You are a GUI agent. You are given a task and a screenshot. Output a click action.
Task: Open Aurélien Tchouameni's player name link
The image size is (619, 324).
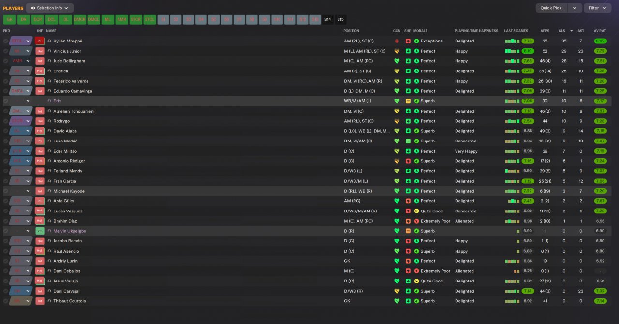coord(74,111)
